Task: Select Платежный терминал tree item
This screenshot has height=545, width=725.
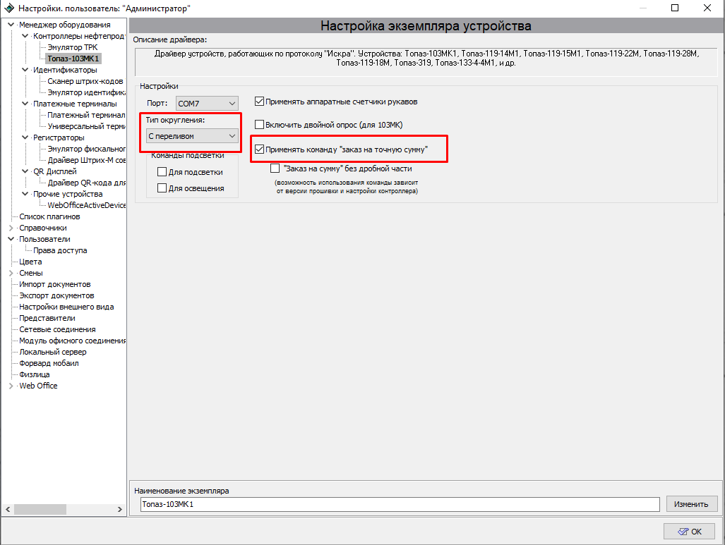Action: click(86, 115)
